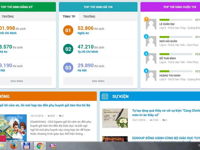Click Đỗ Thái Bình's green progress bar
The height and width of the screenshot is (150, 200).
164,54
